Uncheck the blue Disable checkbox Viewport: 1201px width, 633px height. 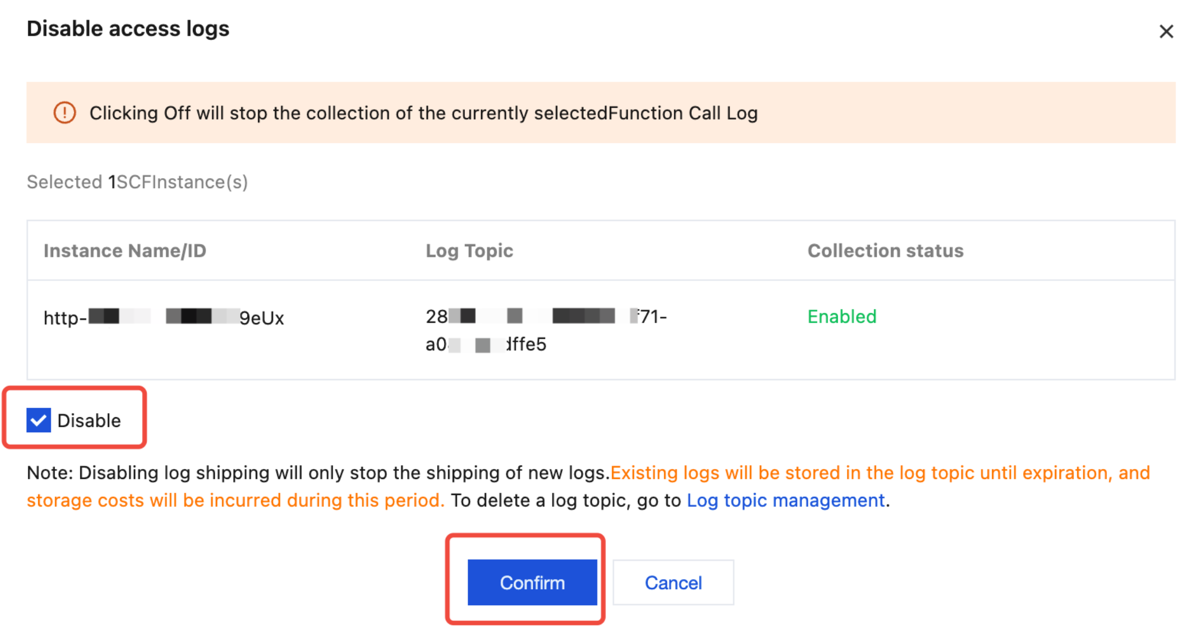tap(39, 420)
